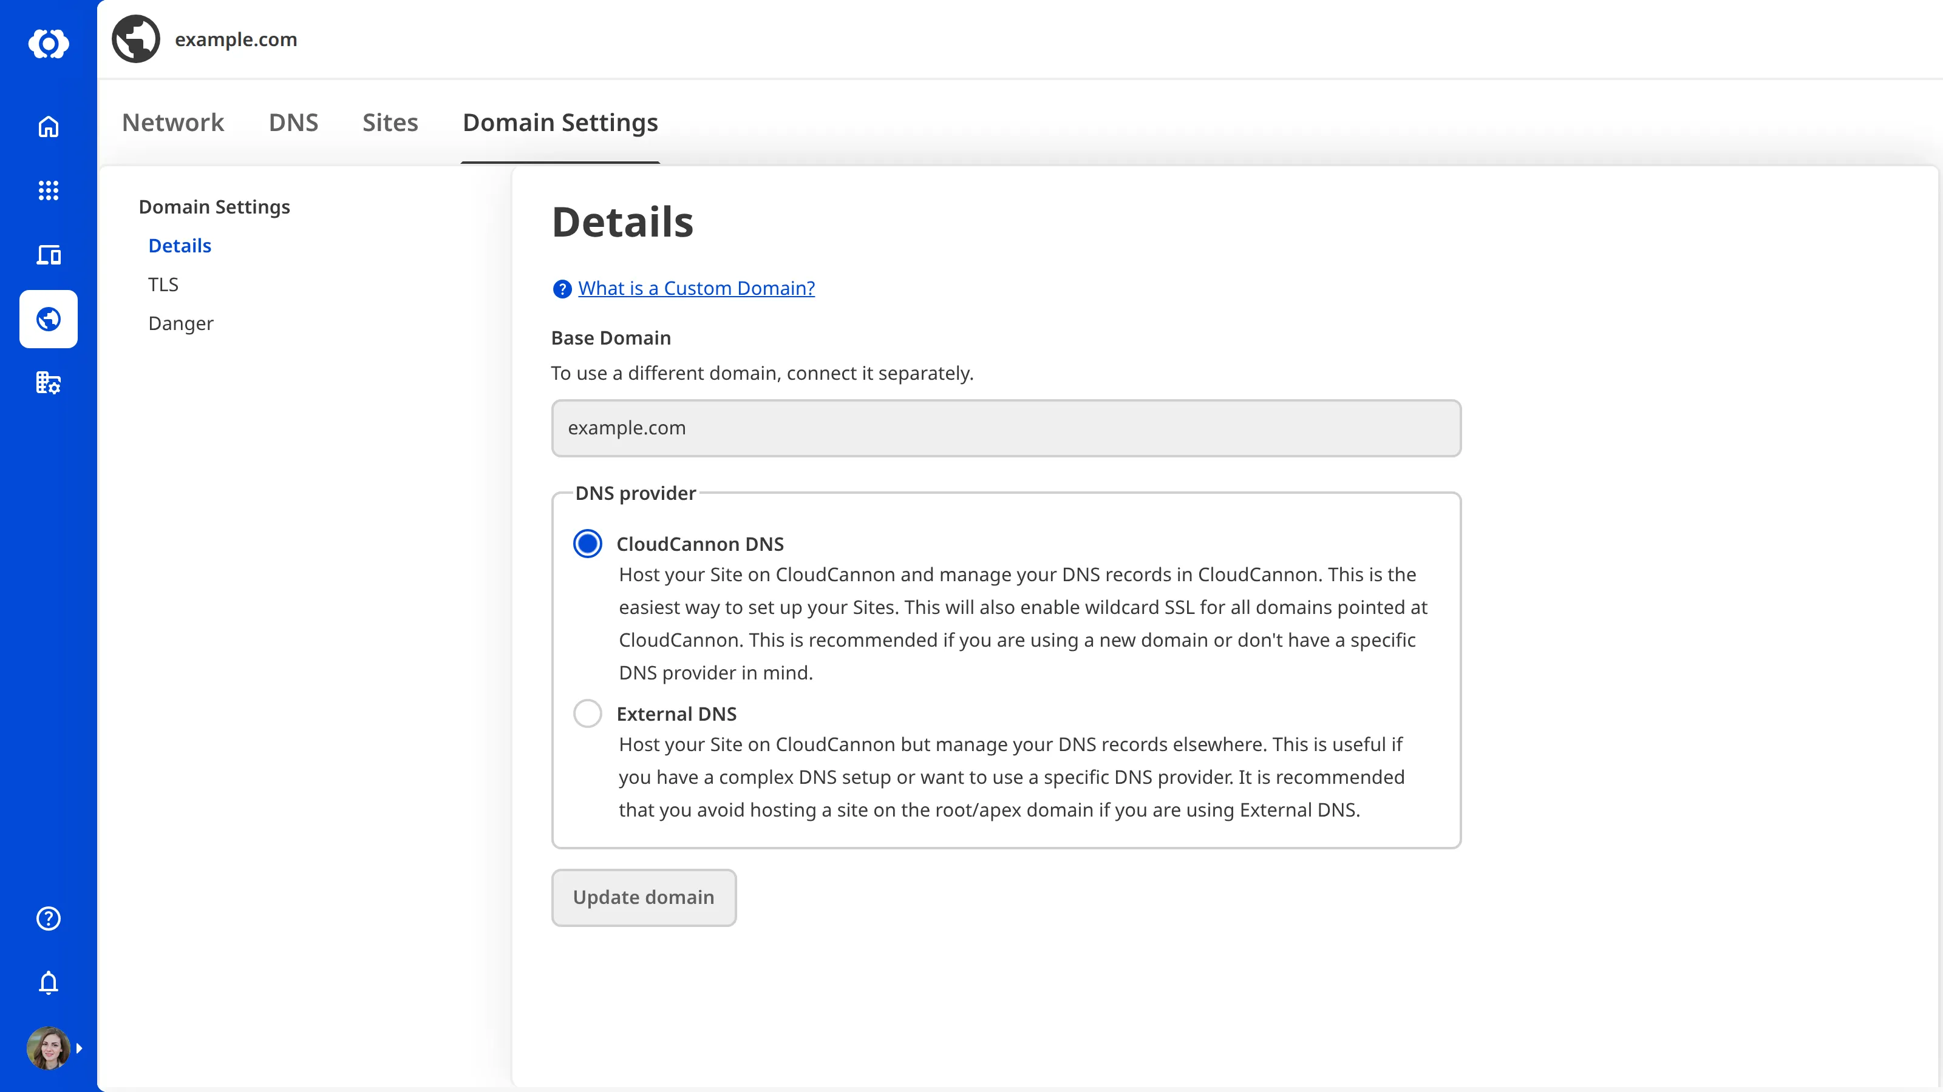Switch to the DNS tab
1943x1092 pixels.
pos(293,122)
